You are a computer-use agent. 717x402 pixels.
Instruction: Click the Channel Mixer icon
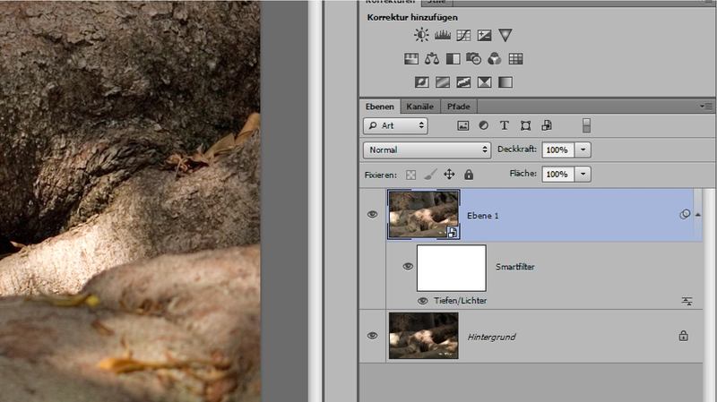[494, 59]
